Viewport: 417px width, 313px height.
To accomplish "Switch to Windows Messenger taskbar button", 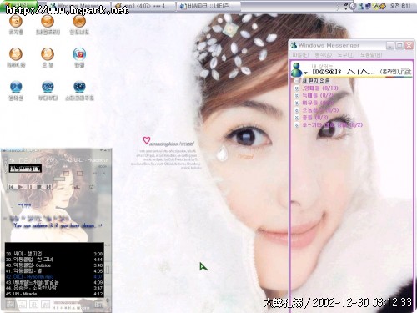I will [78, 6].
